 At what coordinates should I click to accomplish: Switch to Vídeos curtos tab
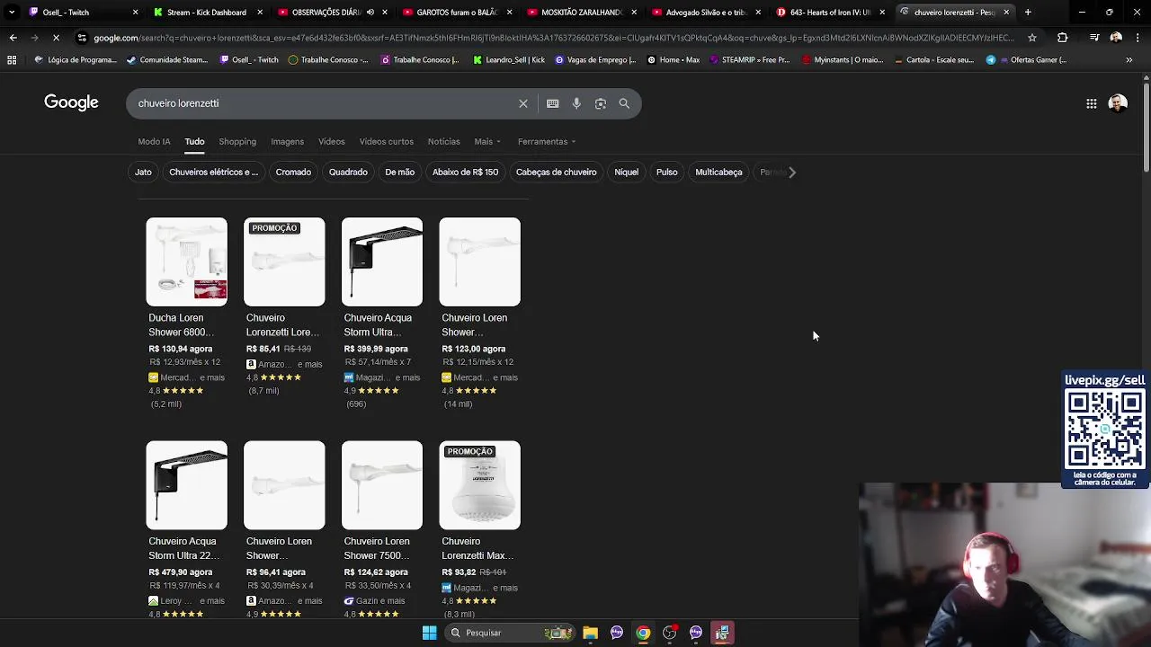click(x=386, y=141)
